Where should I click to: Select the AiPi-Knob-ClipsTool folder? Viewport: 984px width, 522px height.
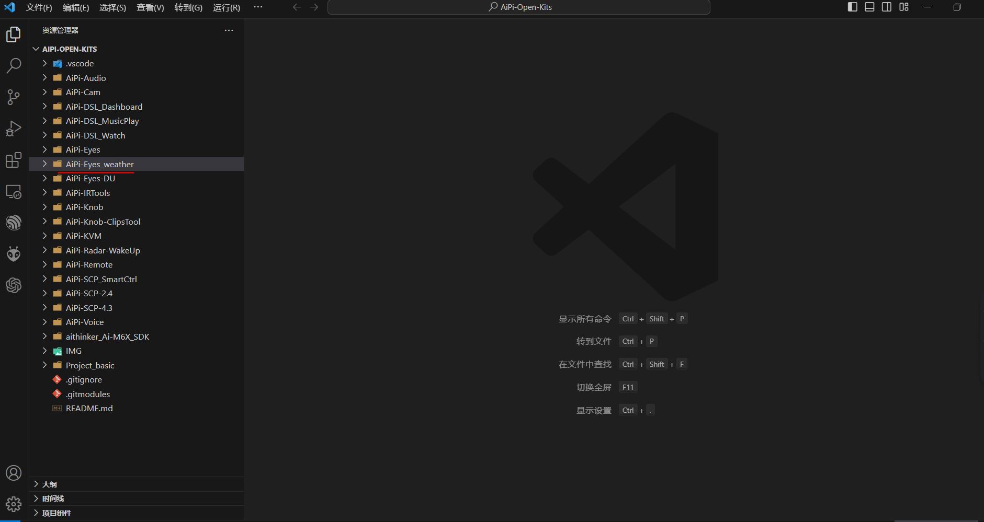click(137, 222)
